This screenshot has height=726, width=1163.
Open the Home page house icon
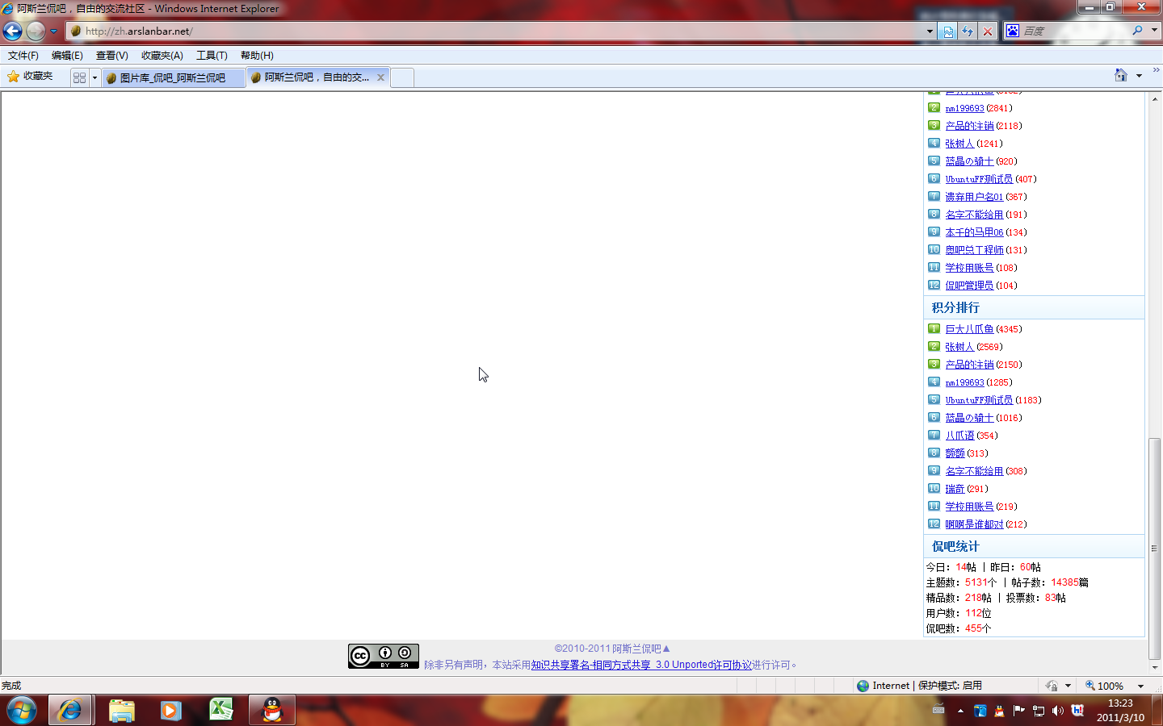(x=1120, y=75)
